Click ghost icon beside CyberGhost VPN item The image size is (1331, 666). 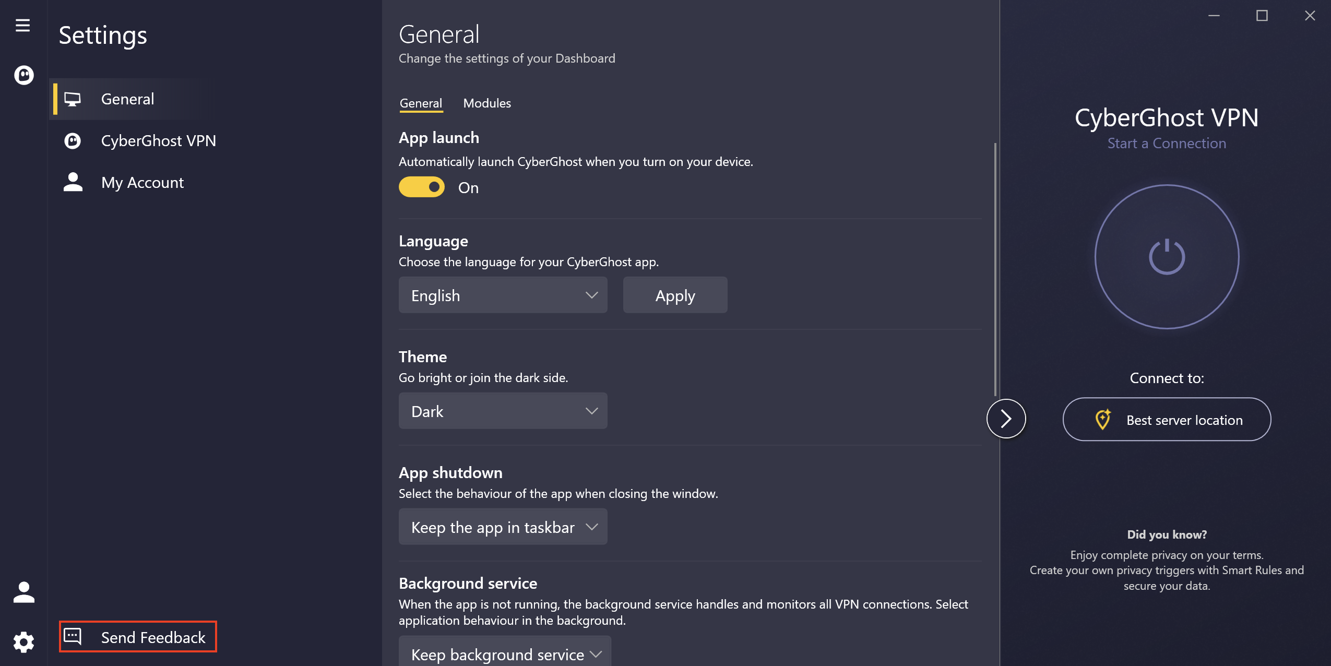(x=73, y=140)
